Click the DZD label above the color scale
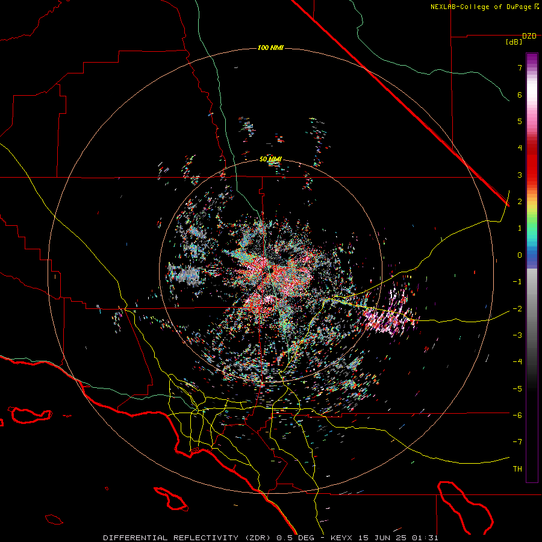This screenshot has width=542, height=542. tap(529, 36)
